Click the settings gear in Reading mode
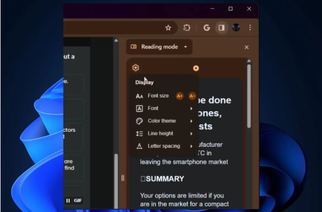 pos(136,68)
